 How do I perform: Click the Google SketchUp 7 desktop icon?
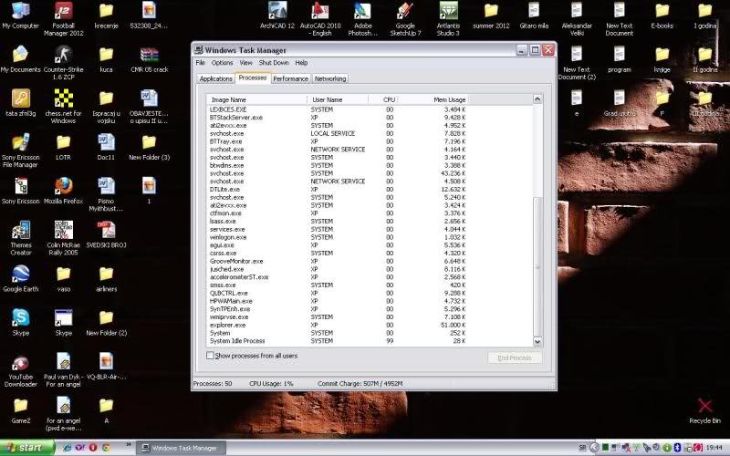(406, 12)
